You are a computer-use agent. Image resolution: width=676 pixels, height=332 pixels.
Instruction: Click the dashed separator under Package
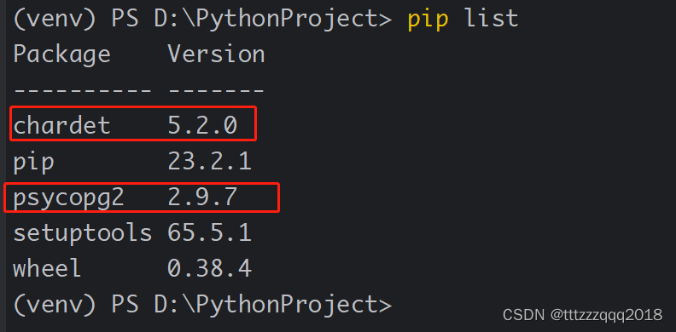click(x=82, y=90)
